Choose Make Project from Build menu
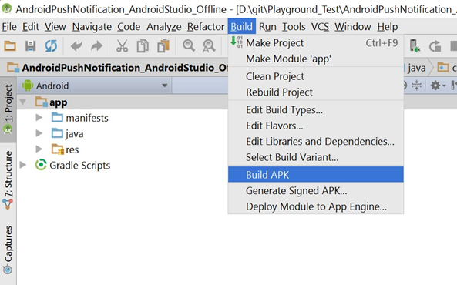This screenshot has width=457, height=285. click(x=316, y=43)
